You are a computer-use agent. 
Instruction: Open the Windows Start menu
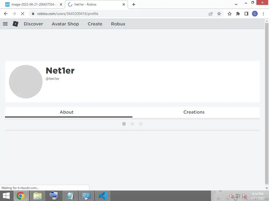click(x=6, y=196)
